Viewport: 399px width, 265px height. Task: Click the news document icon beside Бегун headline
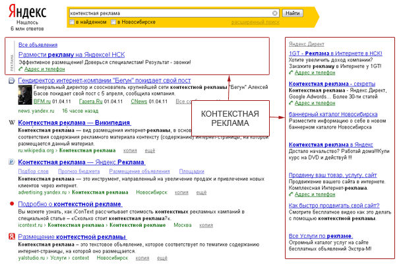coord(12,81)
